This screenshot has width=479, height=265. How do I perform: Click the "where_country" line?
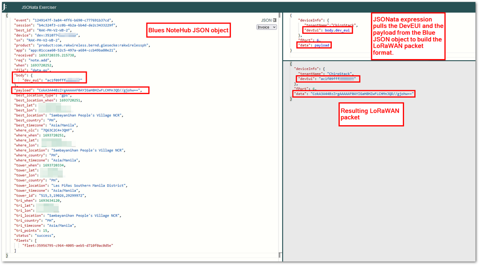(37, 155)
